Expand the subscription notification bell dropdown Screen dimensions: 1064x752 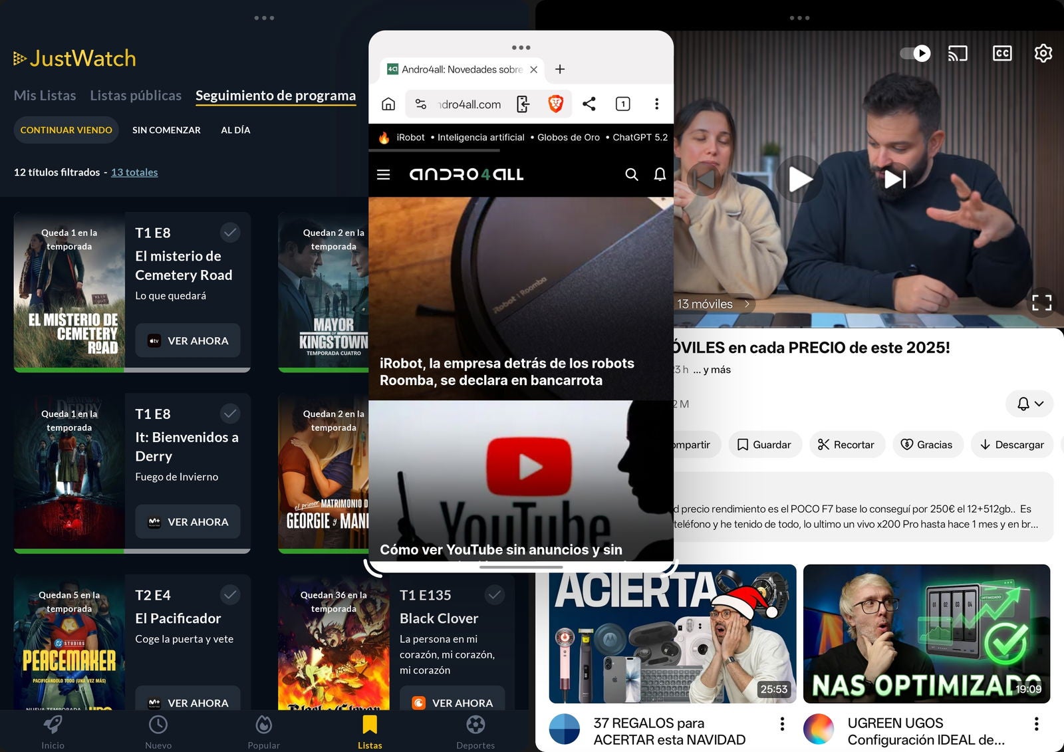tap(1029, 404)
